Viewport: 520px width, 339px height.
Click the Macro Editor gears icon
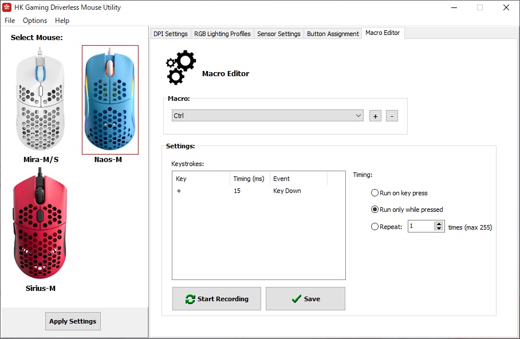[181, 68]
